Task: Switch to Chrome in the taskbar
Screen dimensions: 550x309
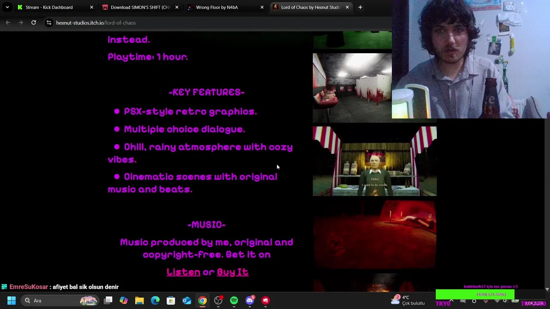Action: tap(202, 300)
